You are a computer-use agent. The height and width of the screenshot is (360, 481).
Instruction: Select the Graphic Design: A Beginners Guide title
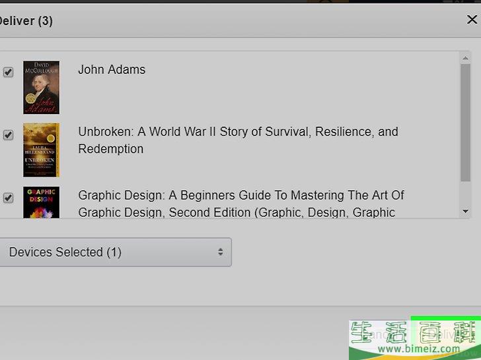click(241, 204)
